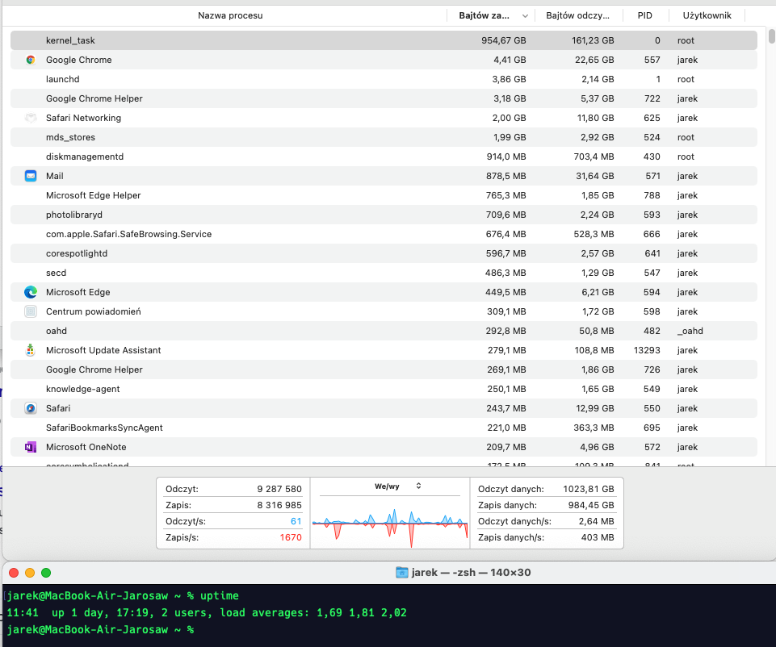Select the kernel_task process row
Screen dimensions: 776x647
point(384,40)
